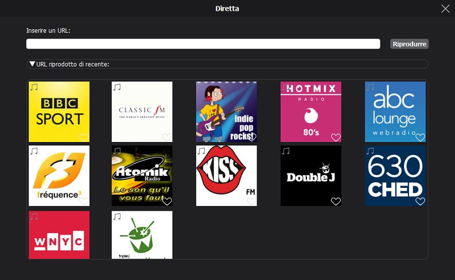Viewport: 455px width, 280px height.
Task: Open the Classic FM station thumbnail
Action: (142, 112)
